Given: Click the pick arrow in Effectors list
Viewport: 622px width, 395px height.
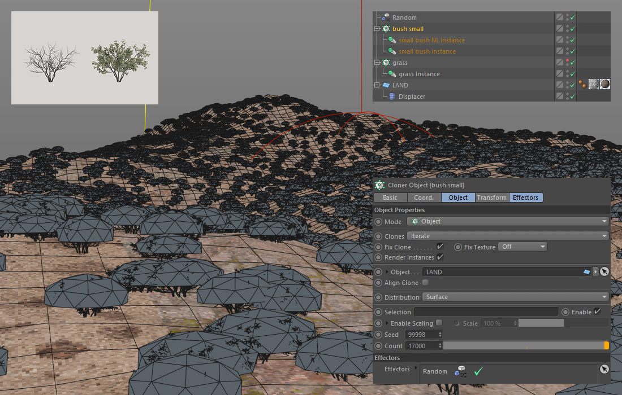Looking at the screenshot, I should pyautogui.click(x=604, y=368).
